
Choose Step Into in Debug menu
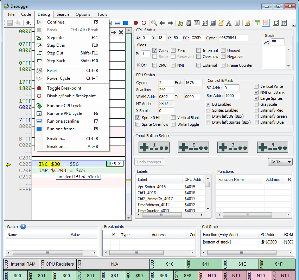pos(72,38)
